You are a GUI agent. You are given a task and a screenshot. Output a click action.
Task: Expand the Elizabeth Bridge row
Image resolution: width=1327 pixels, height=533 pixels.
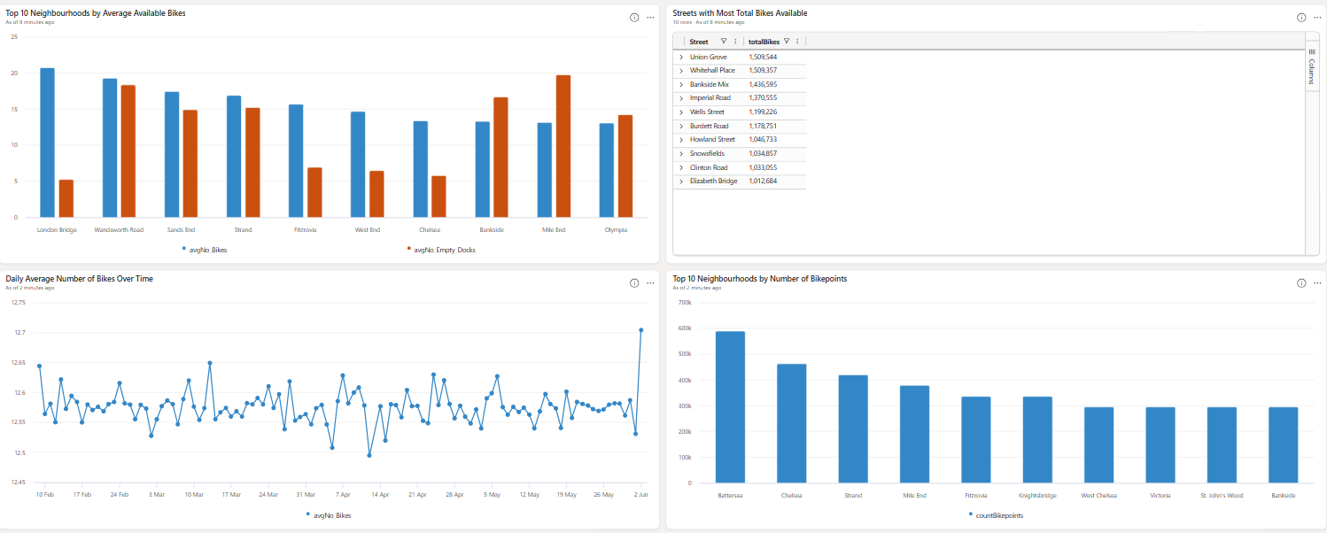681,182
